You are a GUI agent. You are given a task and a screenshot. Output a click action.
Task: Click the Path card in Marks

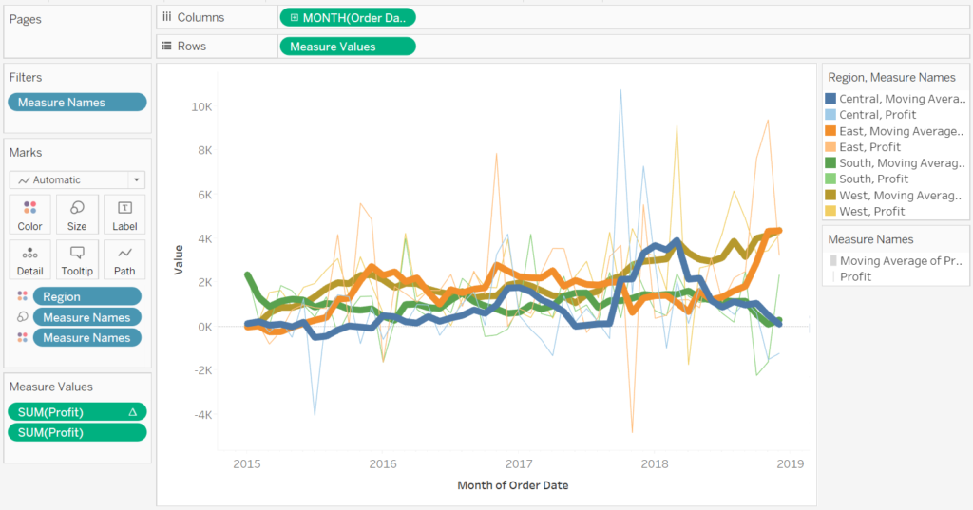[x=124, y=259]
